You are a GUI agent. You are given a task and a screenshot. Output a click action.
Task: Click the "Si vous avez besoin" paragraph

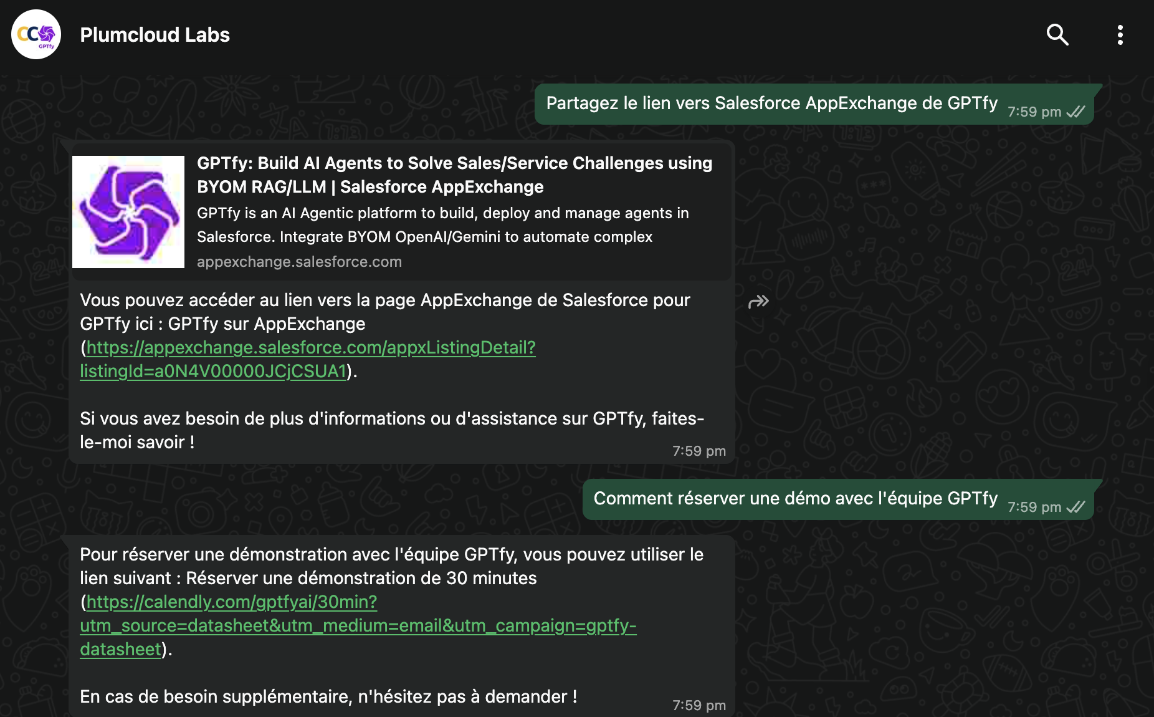pos(391,430)
